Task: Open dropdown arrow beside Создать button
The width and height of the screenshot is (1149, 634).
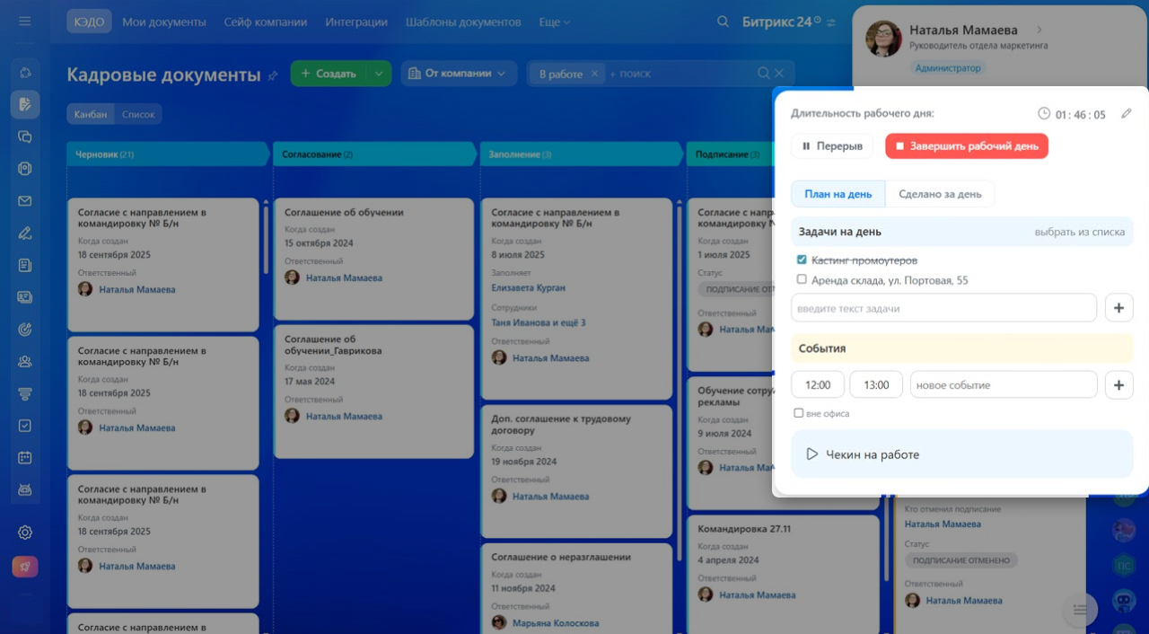Action: click(379, 74)
